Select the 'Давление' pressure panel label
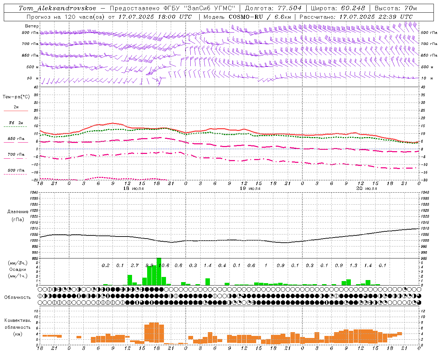This screenshot has width=439, height=351. 18,212
